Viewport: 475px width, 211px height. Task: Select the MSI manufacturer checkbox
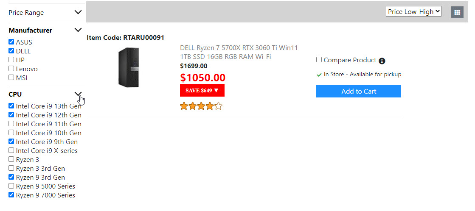pos(11,78)
